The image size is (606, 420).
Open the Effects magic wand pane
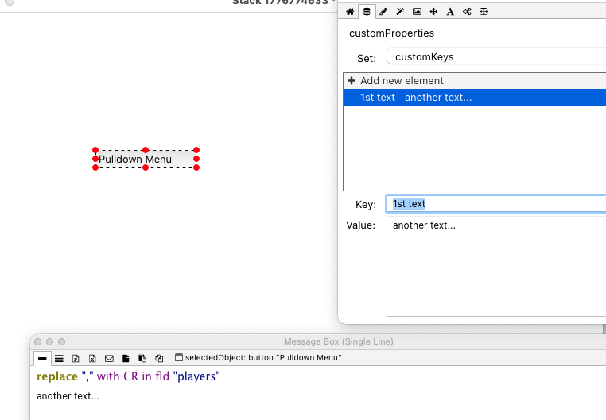point(400,12)
